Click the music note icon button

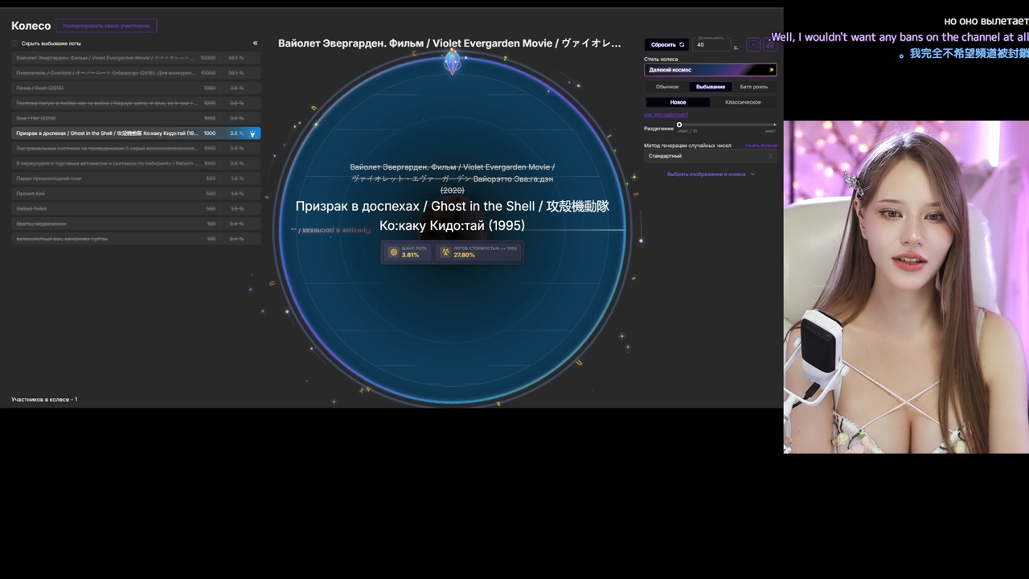coord(769,45)
